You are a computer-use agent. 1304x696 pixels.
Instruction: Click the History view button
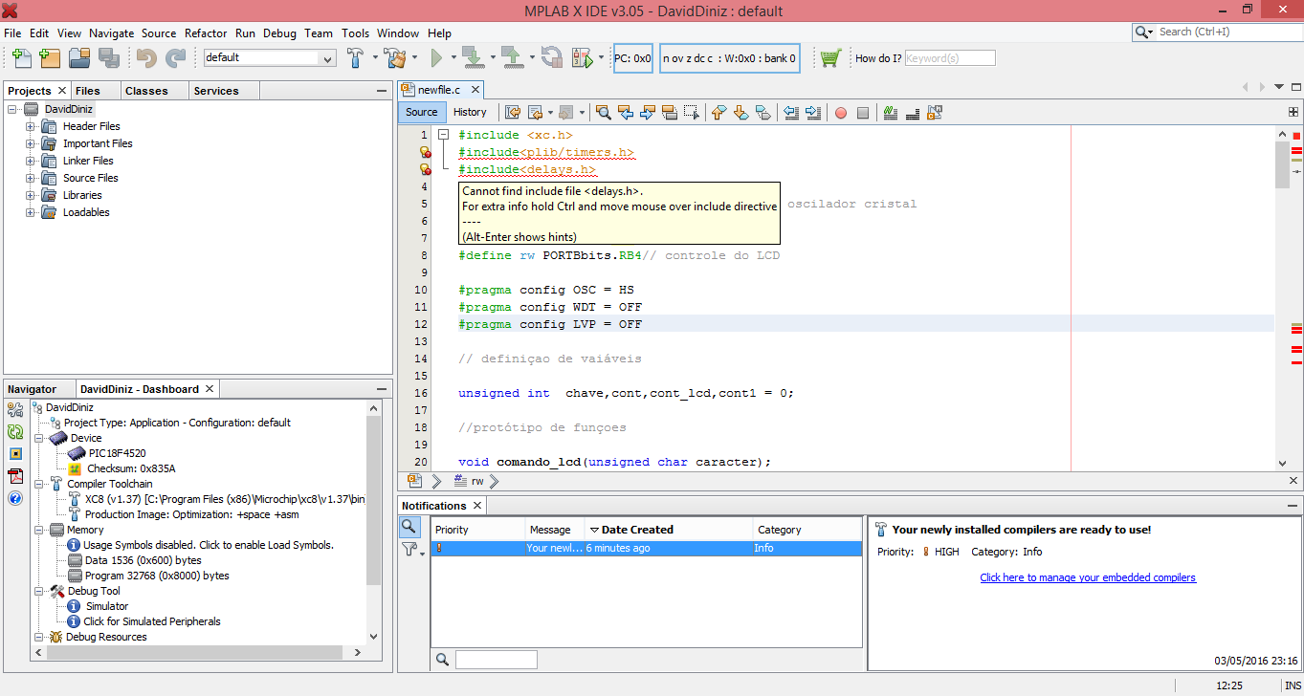tap(470, 112)
